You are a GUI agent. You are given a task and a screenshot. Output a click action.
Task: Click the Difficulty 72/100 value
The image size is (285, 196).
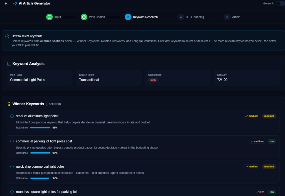coord(222,80)
